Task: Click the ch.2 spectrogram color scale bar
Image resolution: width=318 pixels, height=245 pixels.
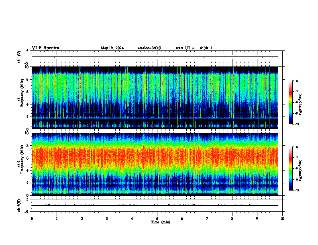Action: 291,169
